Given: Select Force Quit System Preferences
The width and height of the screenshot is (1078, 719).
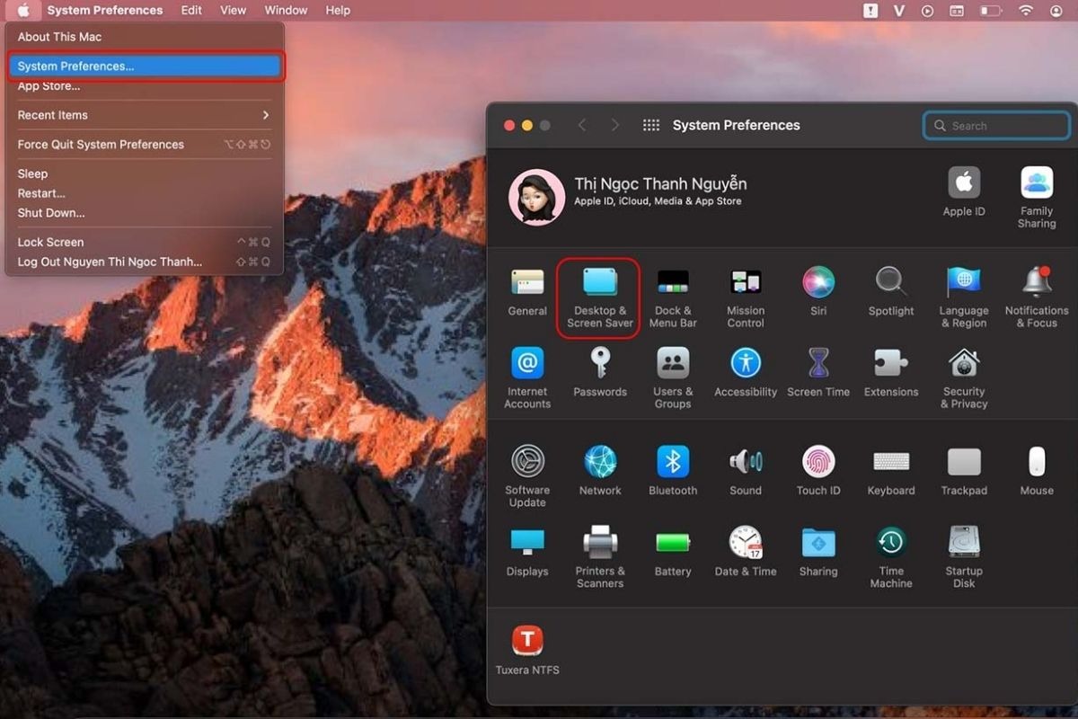Looking at the screenshot, I should (x=145, y=145).
